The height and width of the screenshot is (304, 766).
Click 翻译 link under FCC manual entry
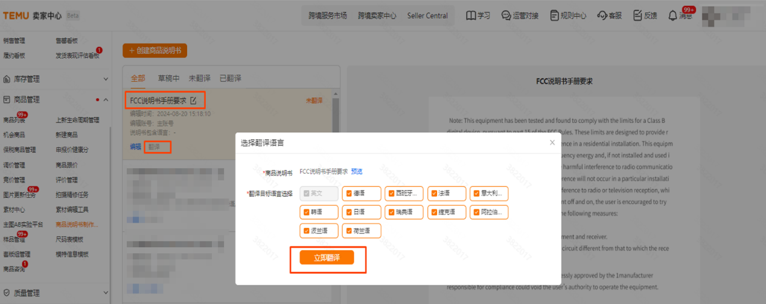(154, 147)
